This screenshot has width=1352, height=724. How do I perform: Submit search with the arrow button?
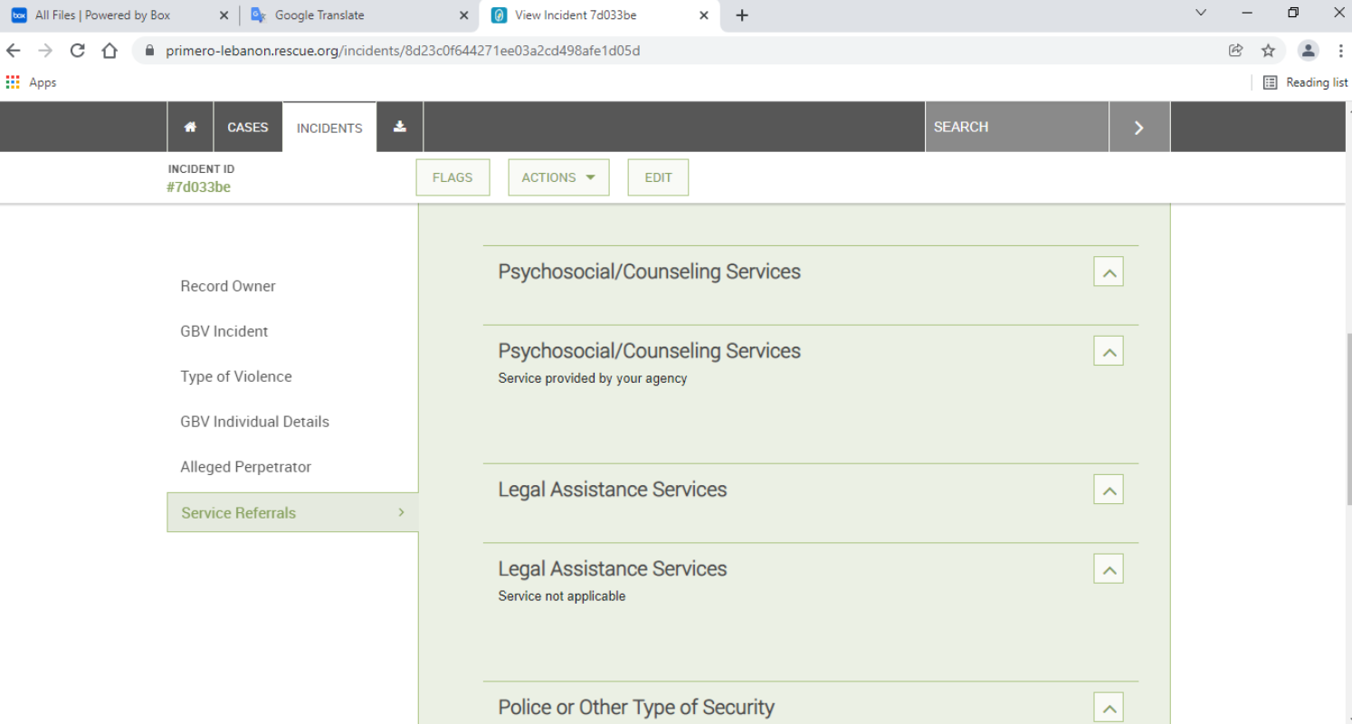1139,128
